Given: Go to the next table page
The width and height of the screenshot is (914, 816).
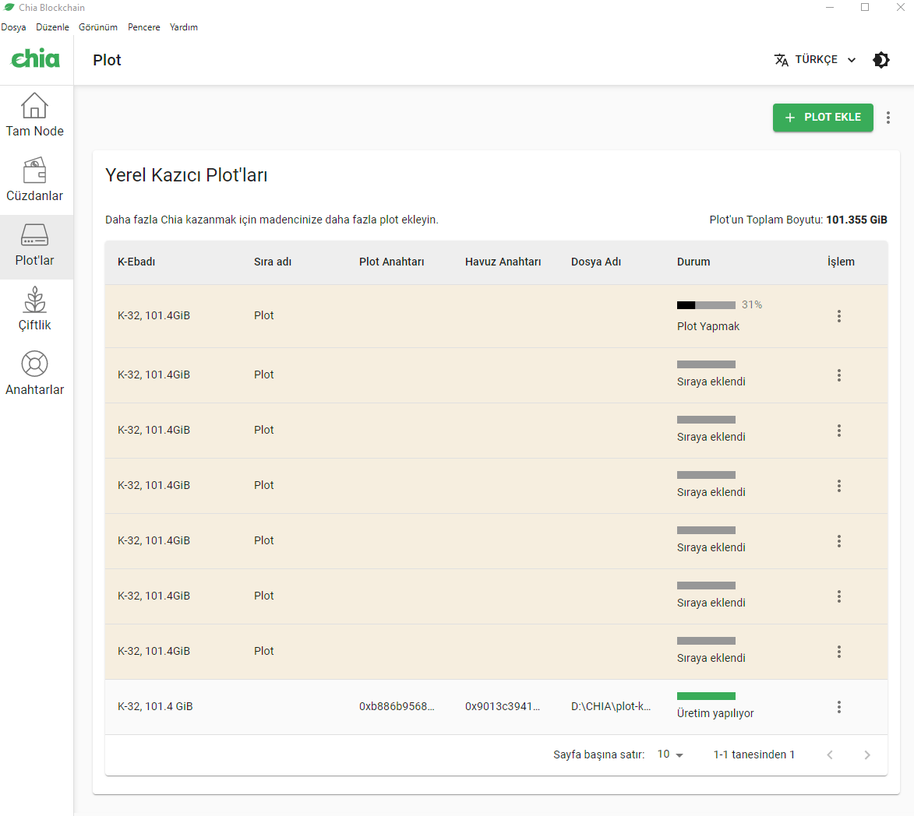Looking at the screenshot, I should pyautogui.click(x=867, y=754).
